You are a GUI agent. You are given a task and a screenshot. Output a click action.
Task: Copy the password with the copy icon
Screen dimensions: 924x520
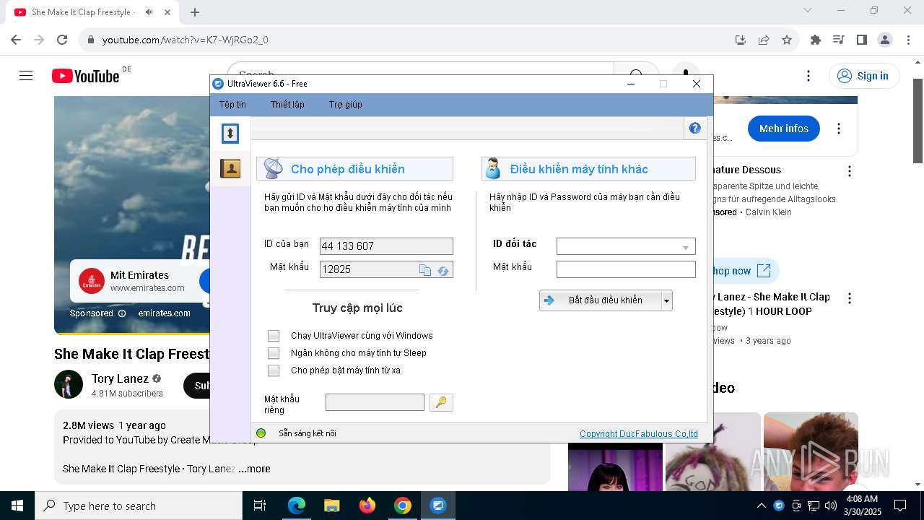click(425, 269)
